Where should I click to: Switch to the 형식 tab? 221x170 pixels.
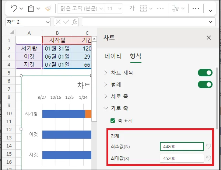136,56
